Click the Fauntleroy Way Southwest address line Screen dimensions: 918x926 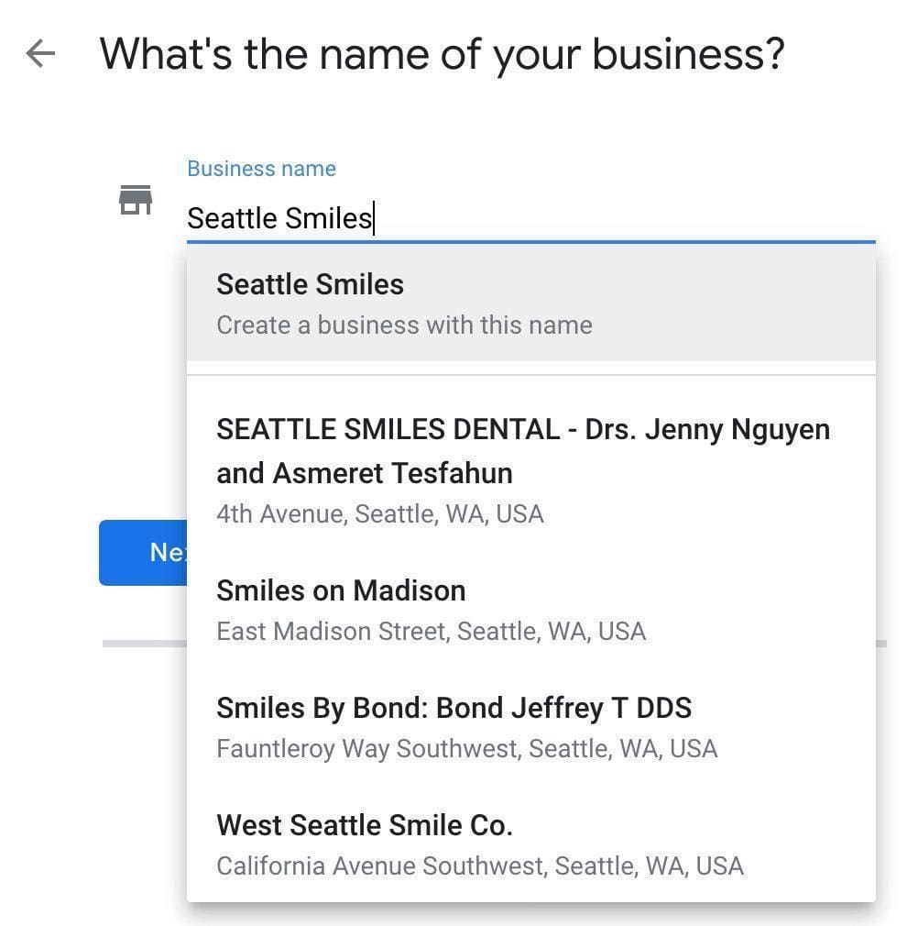click(466, 749)
